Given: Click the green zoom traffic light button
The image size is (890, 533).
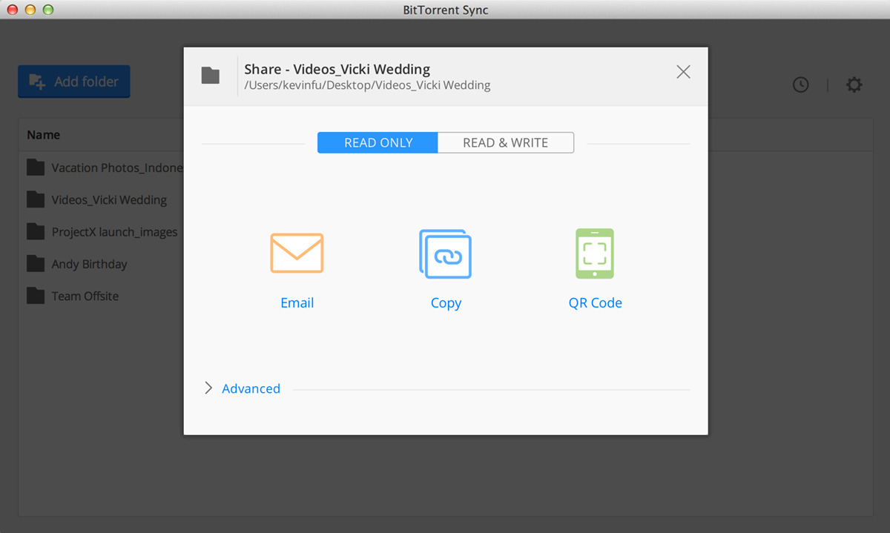Looking at the screenshot, I should coord(47,10).
